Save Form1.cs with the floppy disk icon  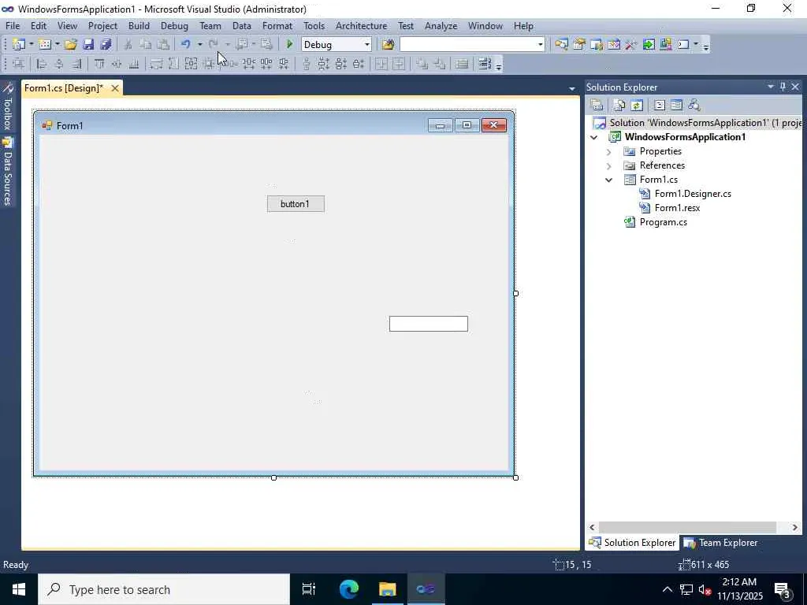coord(88,44)
